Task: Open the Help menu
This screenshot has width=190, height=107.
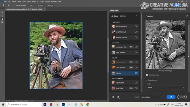Action: pos(59,1)
